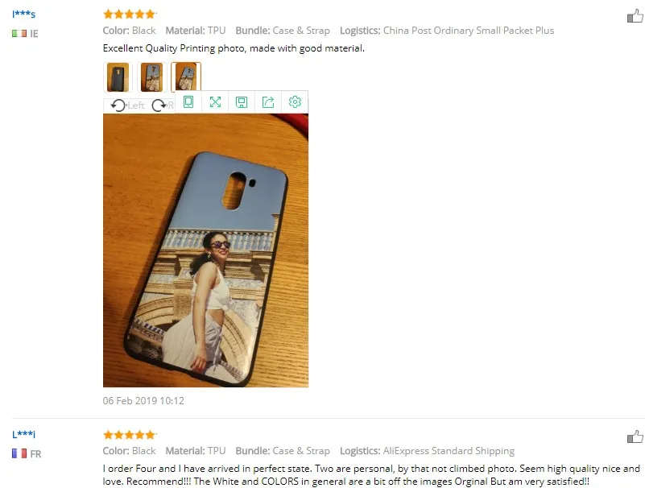Viewport: 645px width, 488px height.
Task: Click the Ireland flag beside IE
Action: click(x=19, y=33)
